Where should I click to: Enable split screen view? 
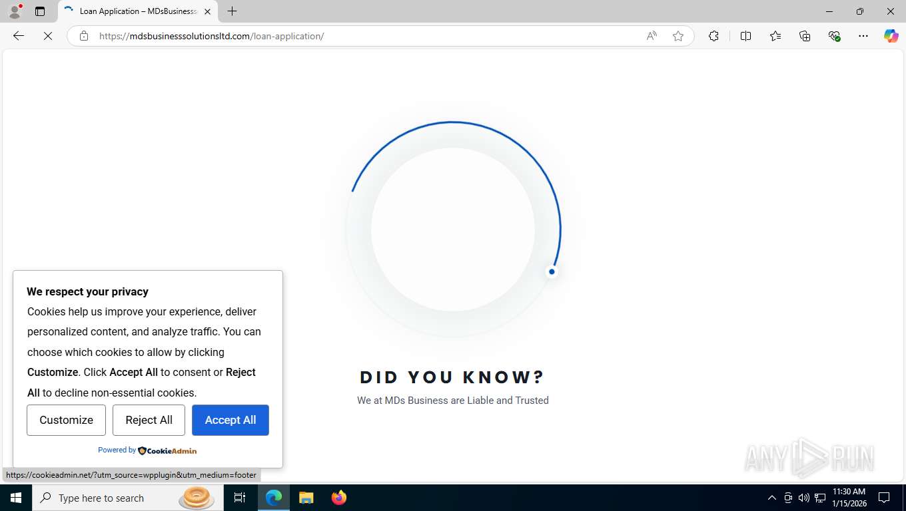745,36
